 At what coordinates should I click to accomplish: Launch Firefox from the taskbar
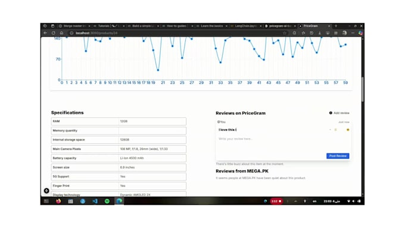pyautogui.click(x=58, y=201)
